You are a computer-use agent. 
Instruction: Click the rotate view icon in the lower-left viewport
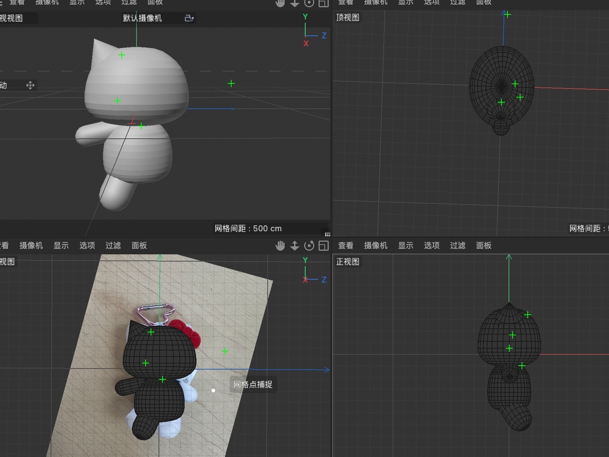point(310,245)
